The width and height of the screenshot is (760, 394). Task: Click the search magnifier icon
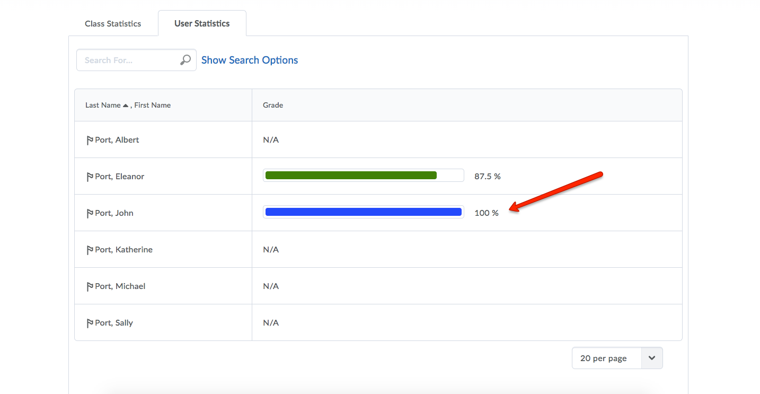click(x=185, y=60)
